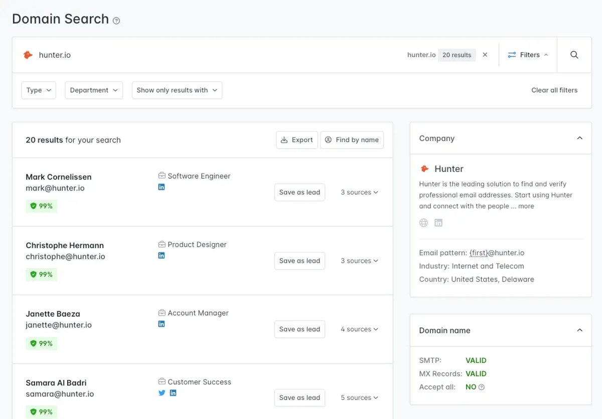Click 99% verified badge for Janette Baeza
The width and height of the screenshot is (602, 419).
point(42,343)
